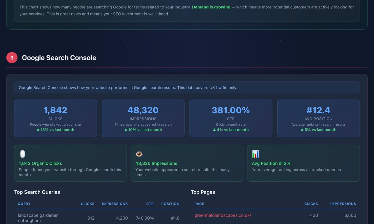Click the QUERY column header
374x224 pixels.
pyautogui.click(x=24, y=204)
